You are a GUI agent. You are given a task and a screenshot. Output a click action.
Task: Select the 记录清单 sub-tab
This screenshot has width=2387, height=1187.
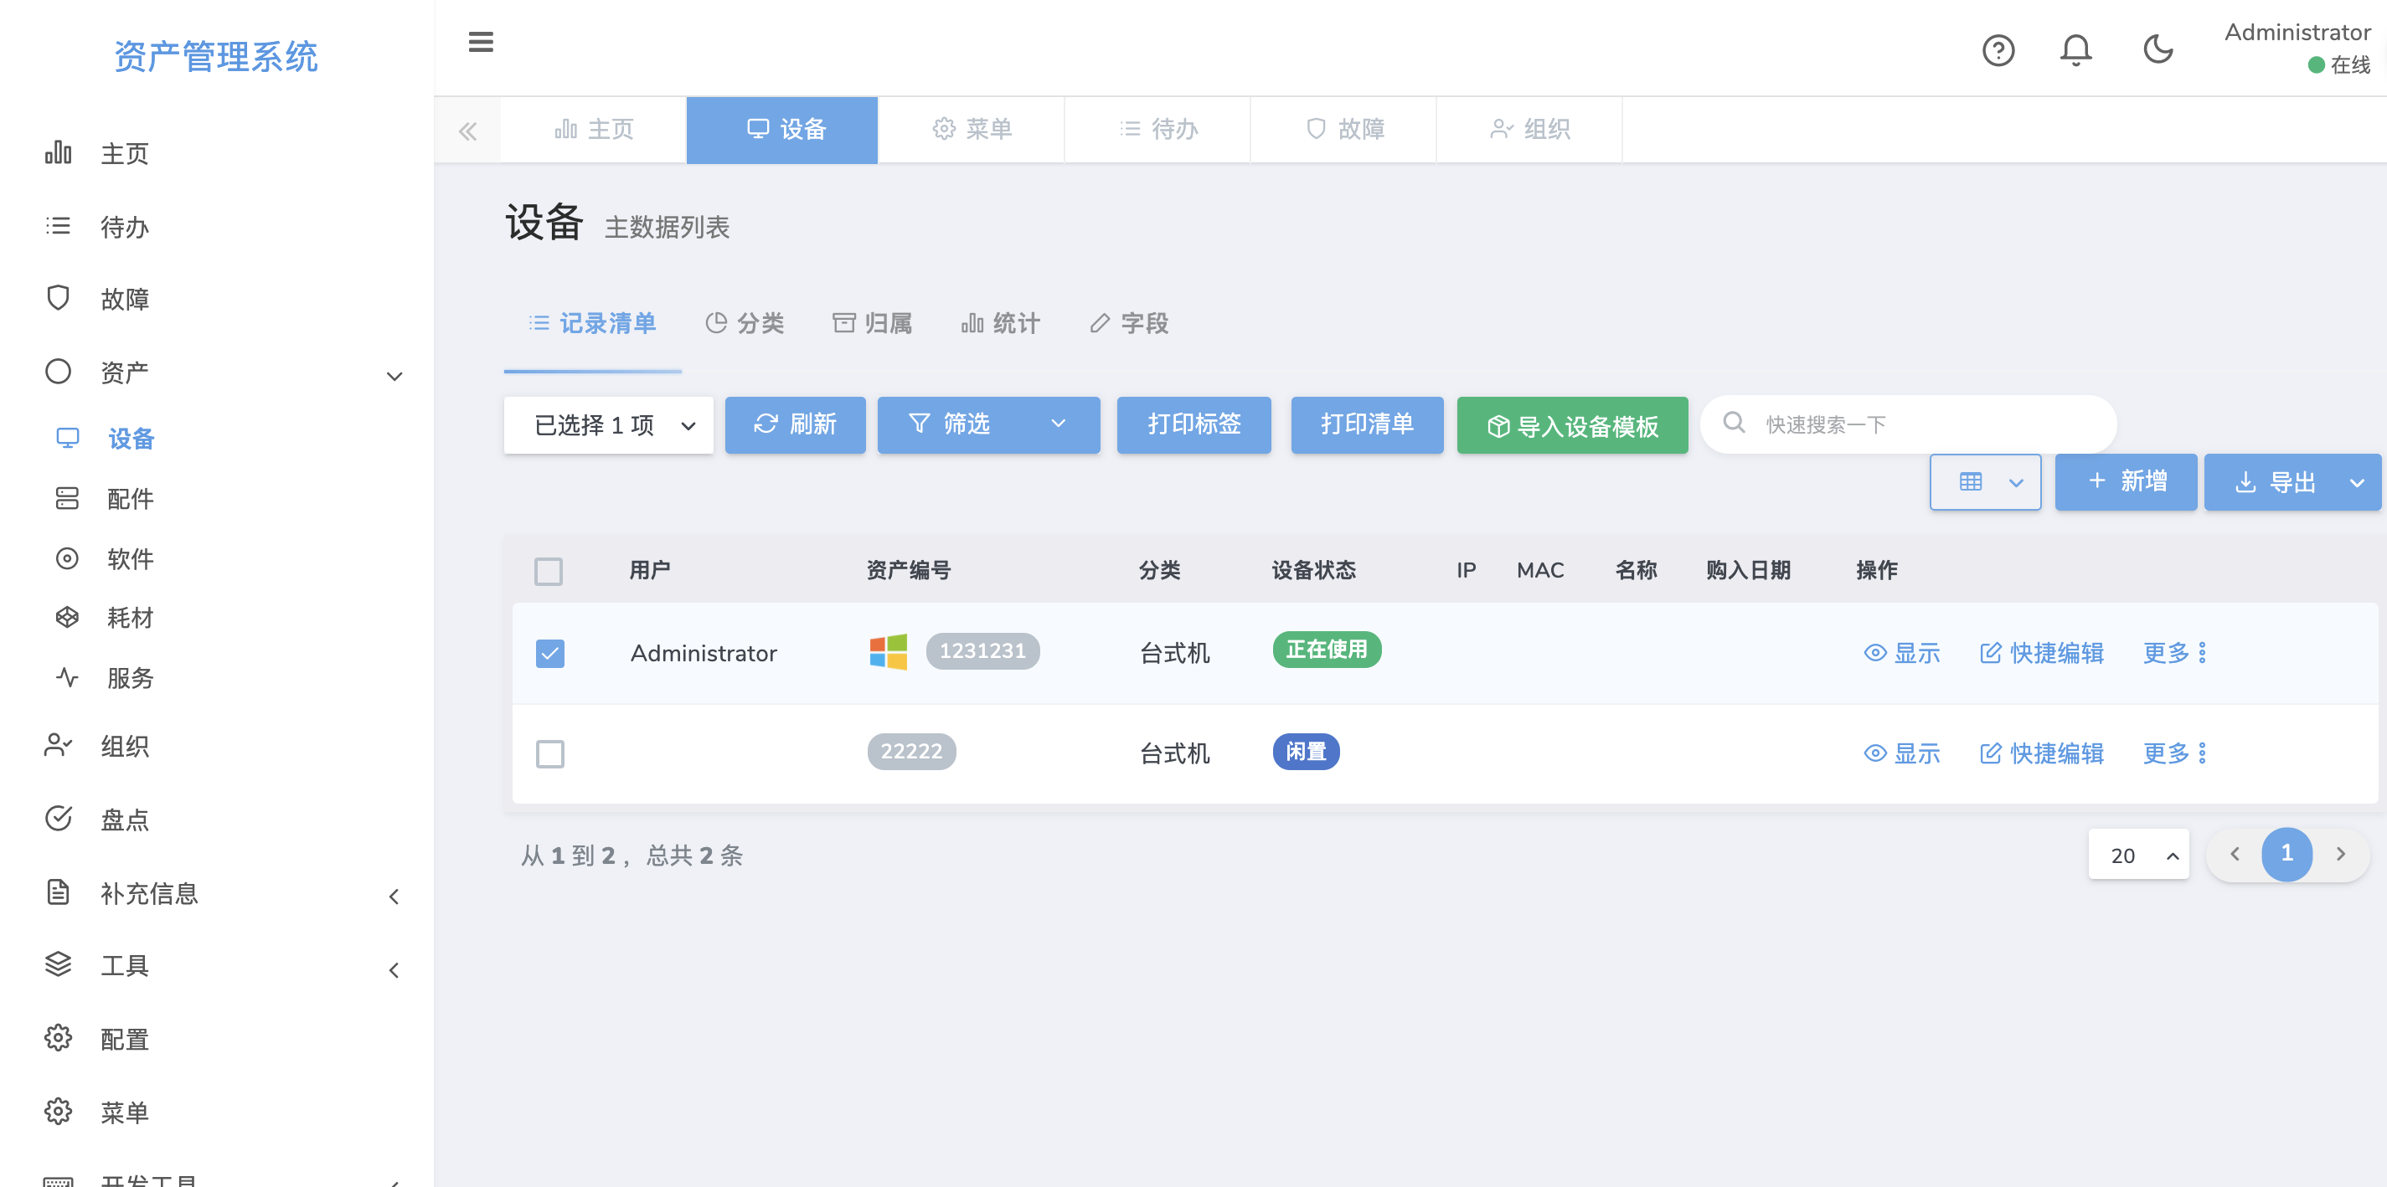(593, 323)
